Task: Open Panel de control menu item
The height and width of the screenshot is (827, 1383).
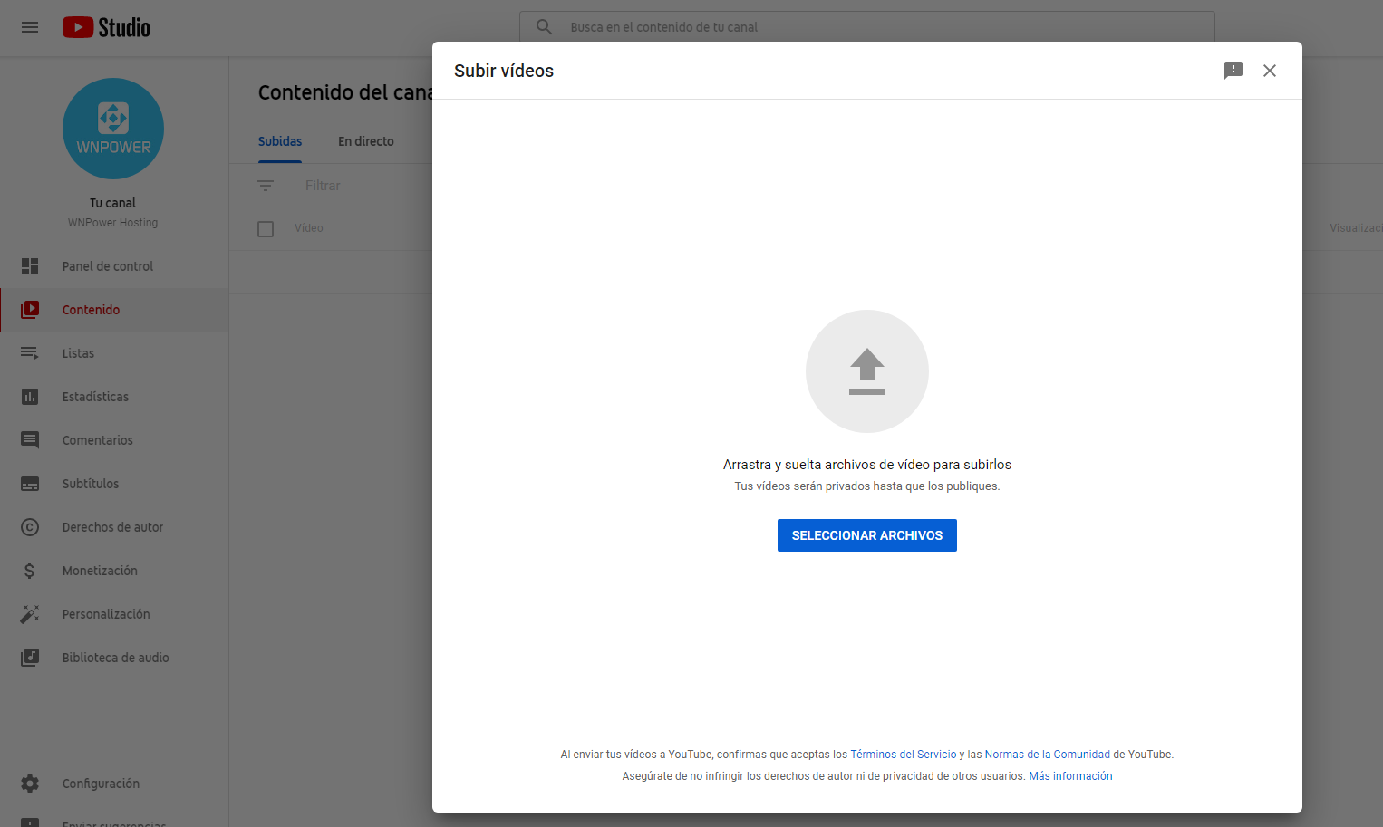Action: [114, 266]
